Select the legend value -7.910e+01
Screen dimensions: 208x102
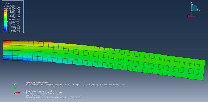click(x=14, y=25)
